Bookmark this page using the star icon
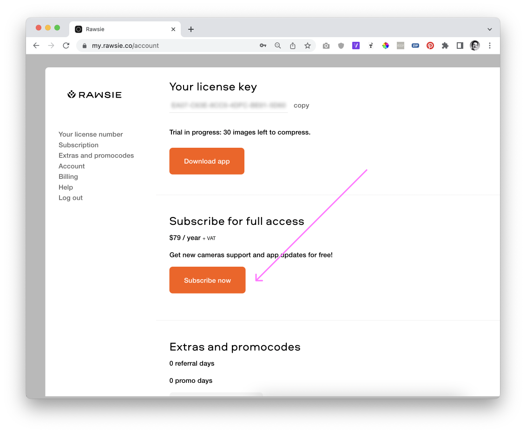 coord(307,46)
